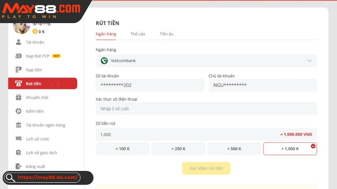337x189 pixels.
Task: Click the Đăng xuất logout icon
Action: click(19, 166)
